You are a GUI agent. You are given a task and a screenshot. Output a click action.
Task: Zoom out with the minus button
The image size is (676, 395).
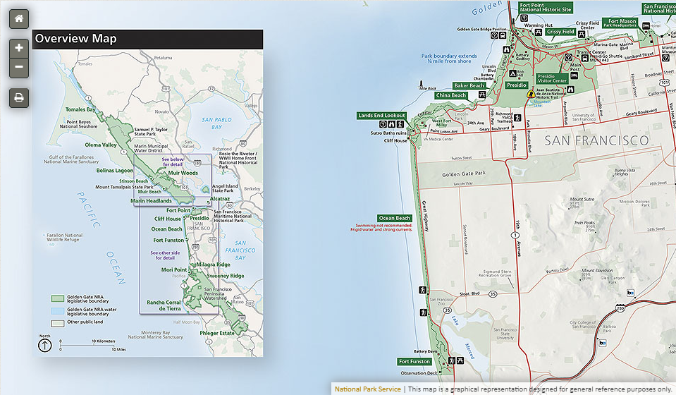tap(19, 67)
